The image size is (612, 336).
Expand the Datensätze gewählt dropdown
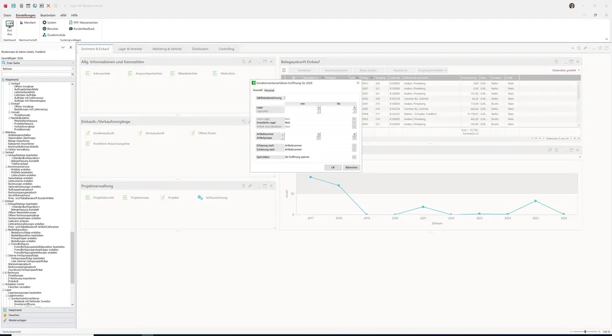pos(566,70)
